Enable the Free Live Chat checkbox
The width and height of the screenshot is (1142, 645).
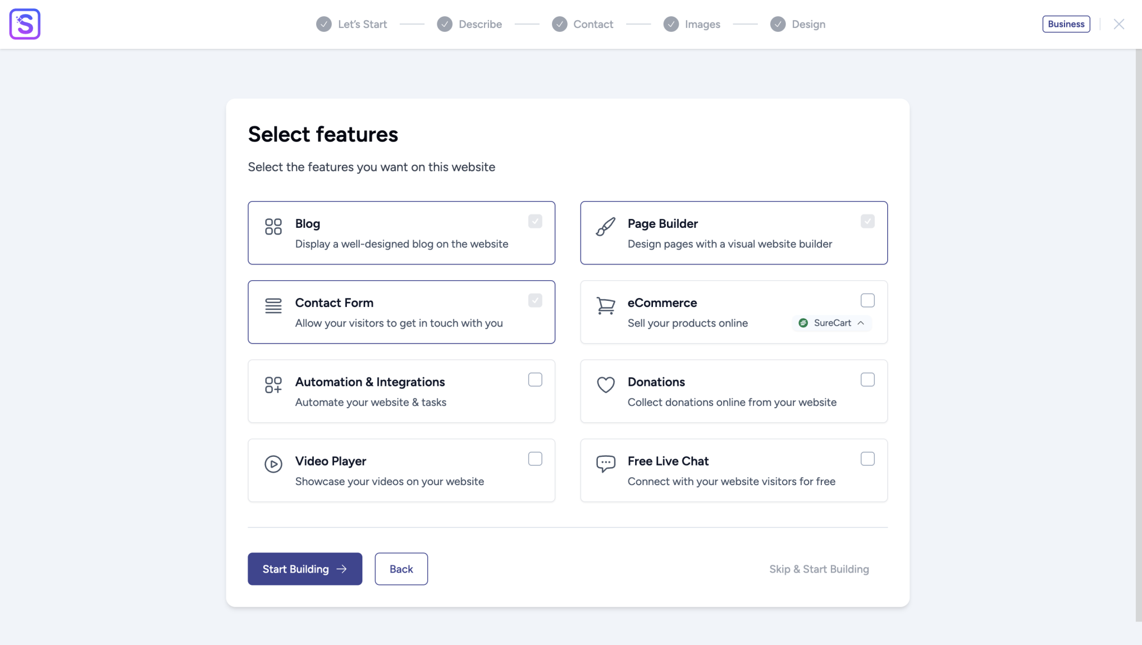tap(867, 458)
